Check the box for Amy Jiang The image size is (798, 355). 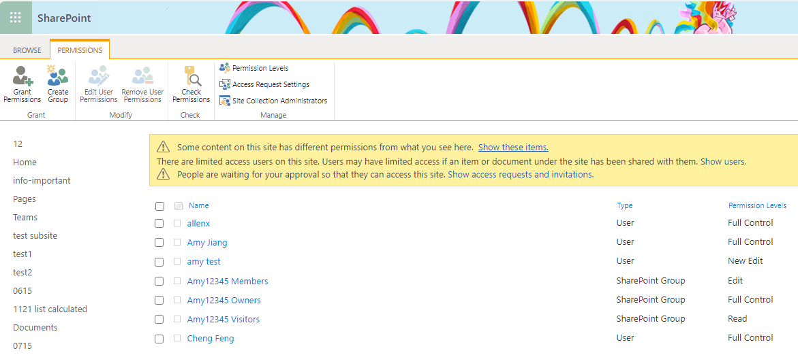[159, 243]
